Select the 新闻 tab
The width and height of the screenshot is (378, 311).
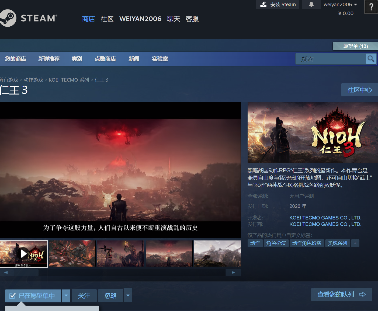pos(134,59)
